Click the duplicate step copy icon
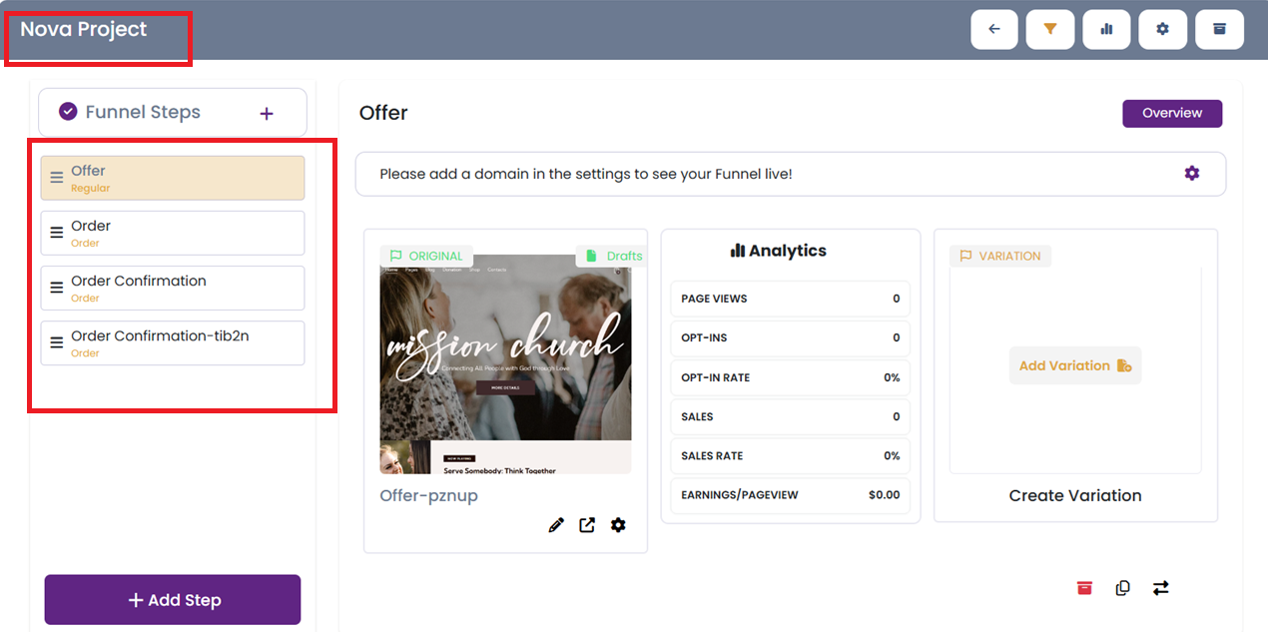 coord(1122,588)
